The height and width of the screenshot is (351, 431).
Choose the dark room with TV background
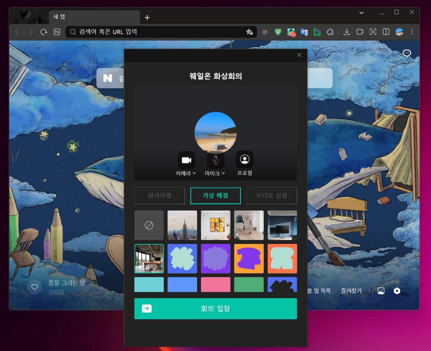[282, 225]
